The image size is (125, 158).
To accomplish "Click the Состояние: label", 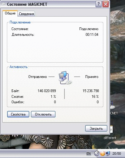I will point(20,29).
